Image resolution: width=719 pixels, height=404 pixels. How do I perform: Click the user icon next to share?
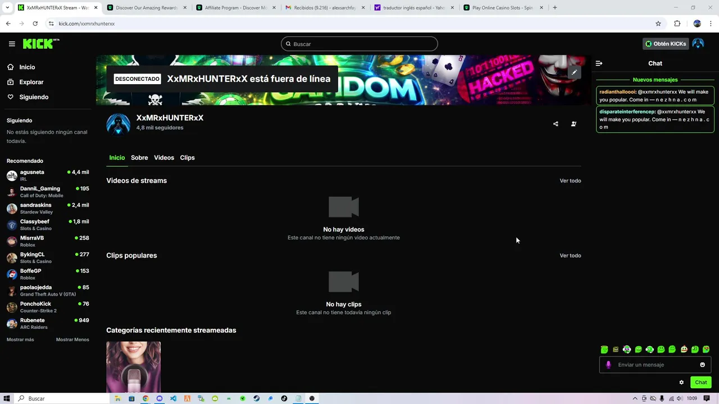coord(574,124)
